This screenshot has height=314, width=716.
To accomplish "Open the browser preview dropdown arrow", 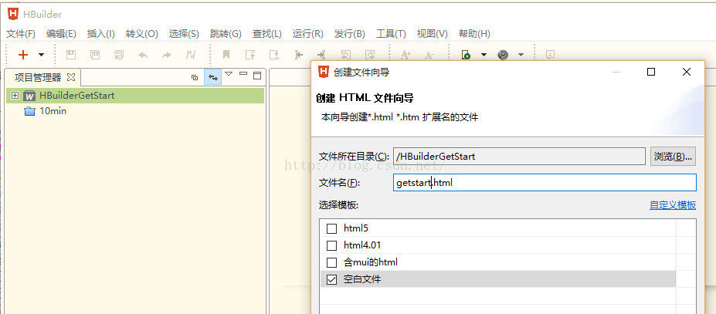I will 521,55.
